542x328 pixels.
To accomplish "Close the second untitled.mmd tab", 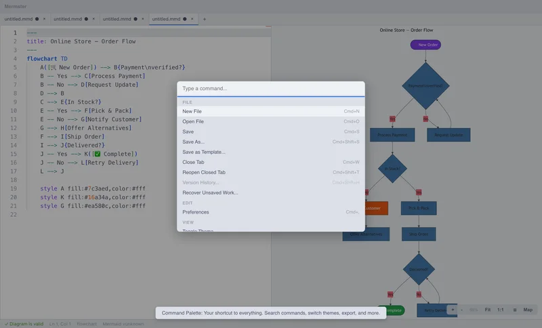I will [x=93, y=19].
